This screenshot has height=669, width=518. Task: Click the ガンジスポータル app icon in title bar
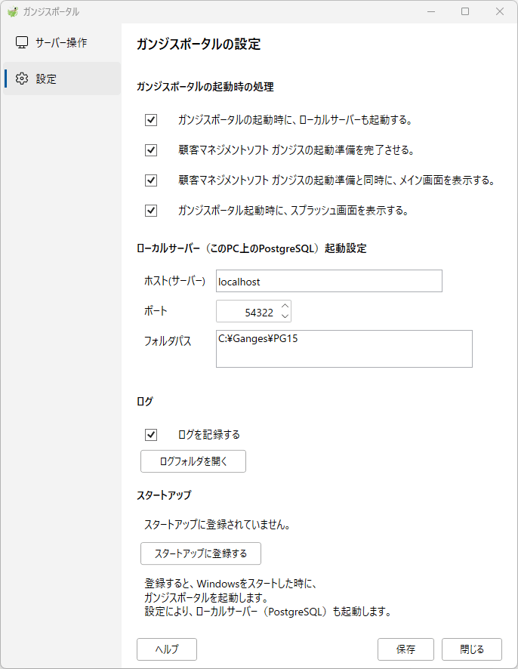tap(13, 11)
